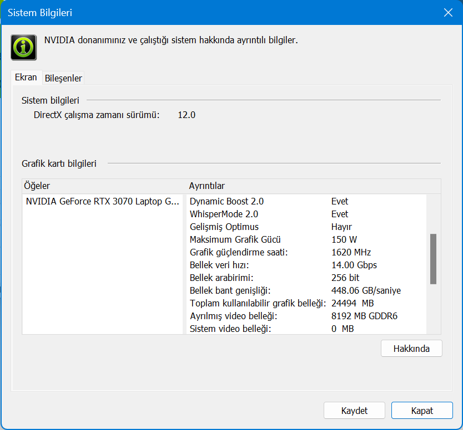Select Sistem video belleği row
Viewport: 463px width, 430px height.
pos(306,329)
